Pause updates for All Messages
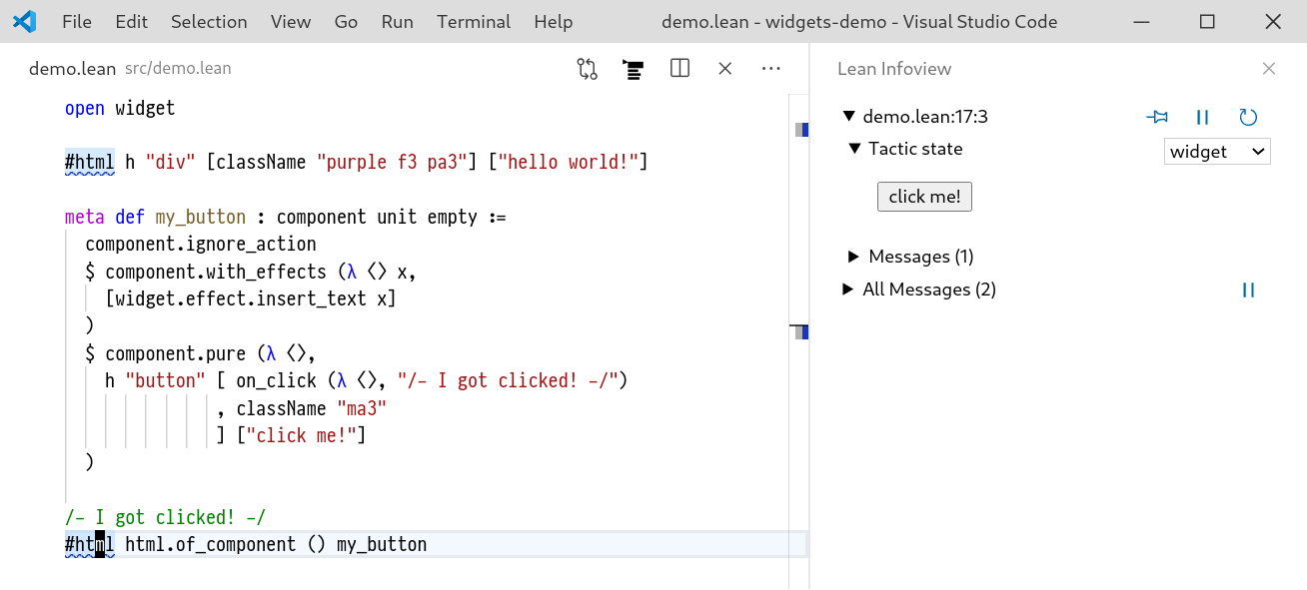The width and height of the screenshot is (1307, 590). pyautogui.click(x=1247, y=291)
